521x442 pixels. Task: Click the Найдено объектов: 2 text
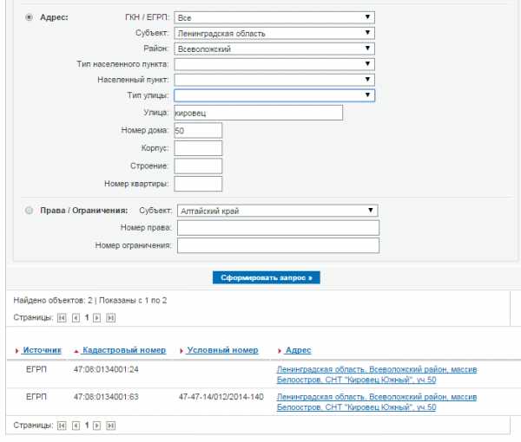tap(53, 301)
